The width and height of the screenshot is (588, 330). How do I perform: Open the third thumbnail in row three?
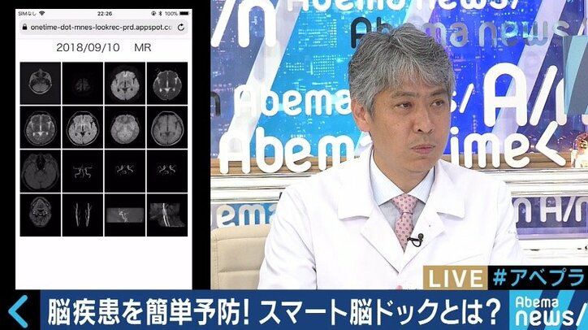tap(125, 172)
